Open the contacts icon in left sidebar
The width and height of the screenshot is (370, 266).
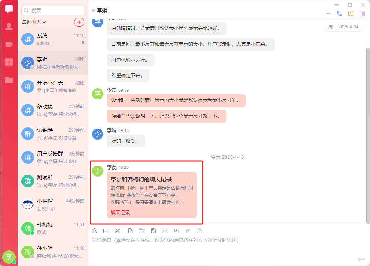(x=9, y=27)
